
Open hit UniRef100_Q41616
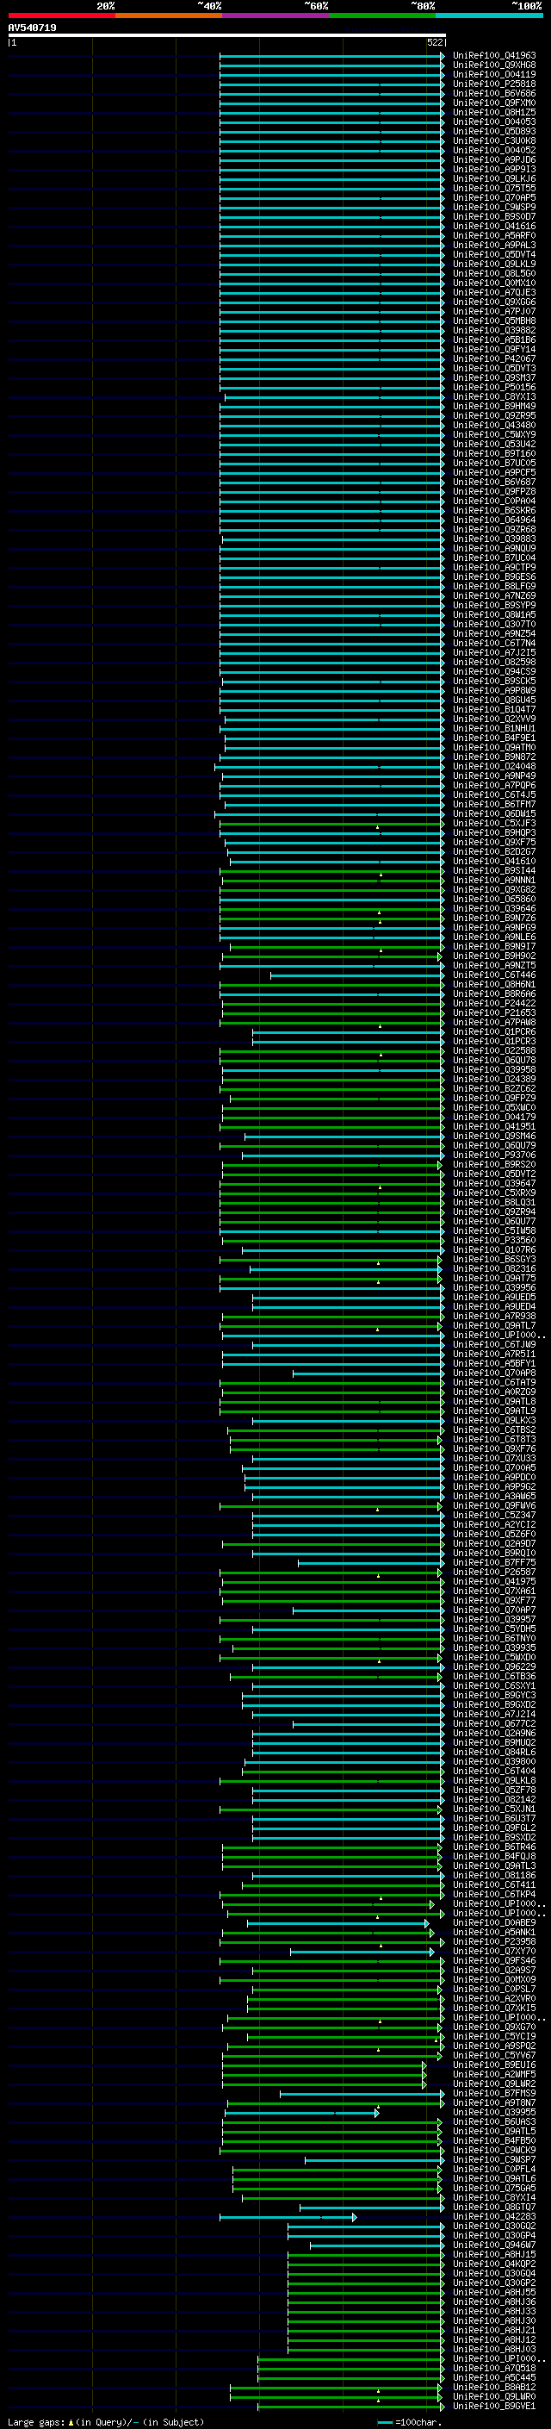[494, 227]
